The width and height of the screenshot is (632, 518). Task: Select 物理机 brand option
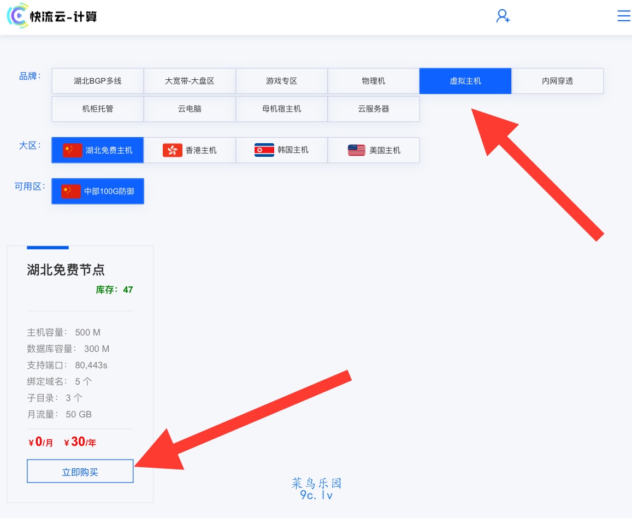373,81
